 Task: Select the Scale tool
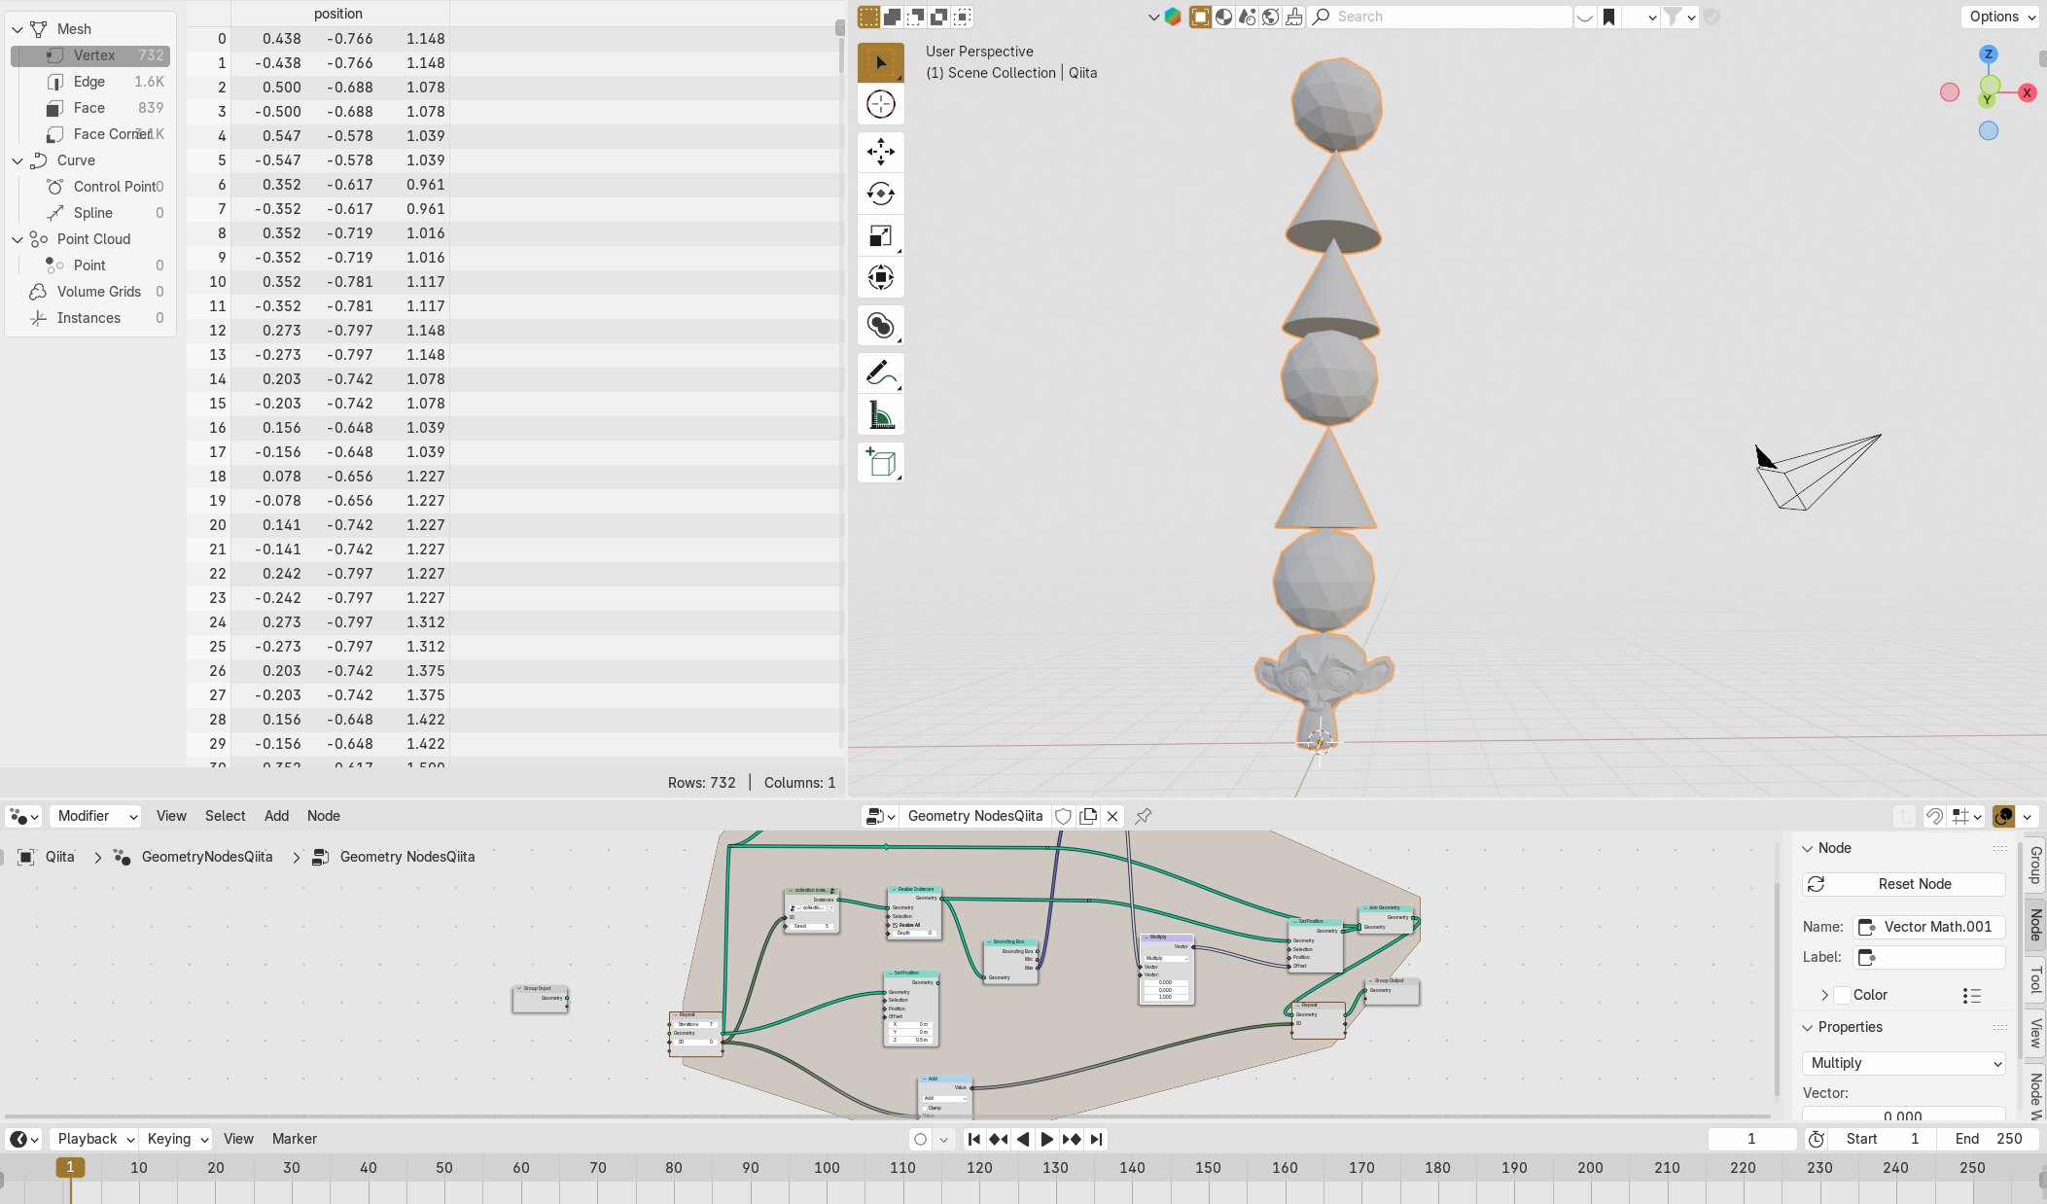point(880,235)
